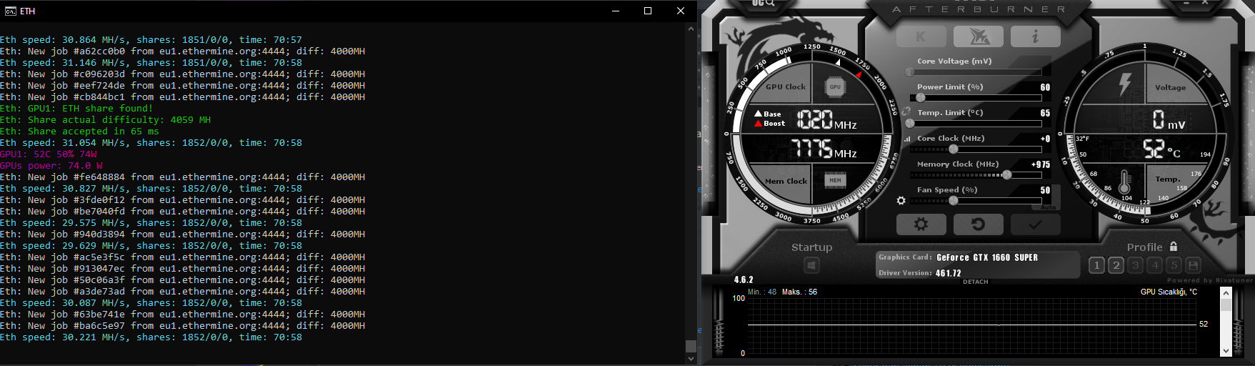
Task: Click the job #a62cc0b0 console line
Action: click(x=182, y=51)
